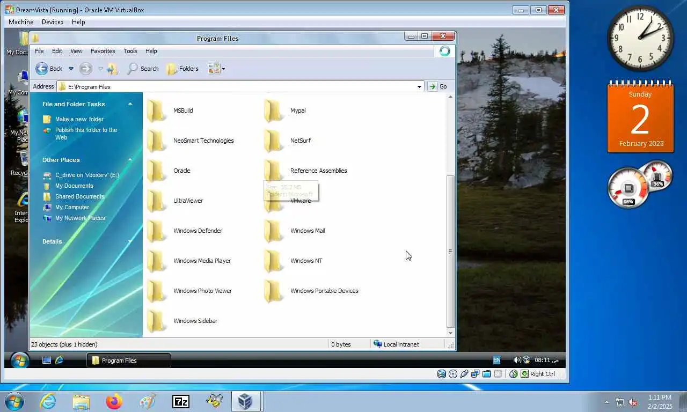Click the Go button beside the address bar

(437, 86)
